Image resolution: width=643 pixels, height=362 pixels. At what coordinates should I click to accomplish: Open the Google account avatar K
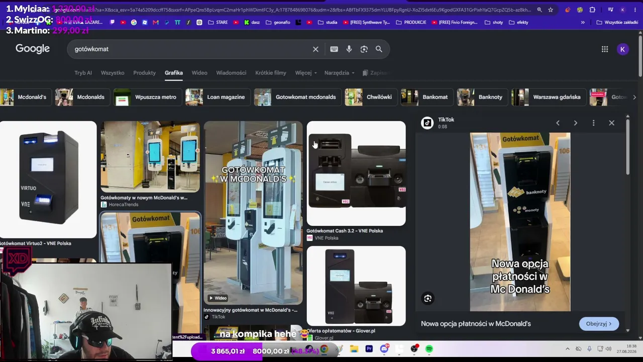click(622, 49)
